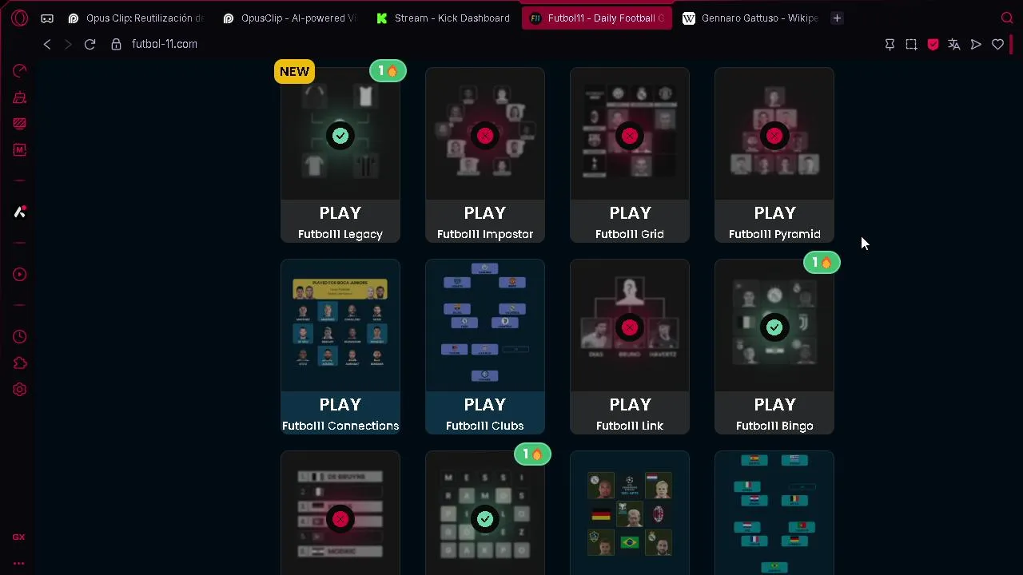Click the Futbol11 Grid preview thumbnail

tap(630, 134)
